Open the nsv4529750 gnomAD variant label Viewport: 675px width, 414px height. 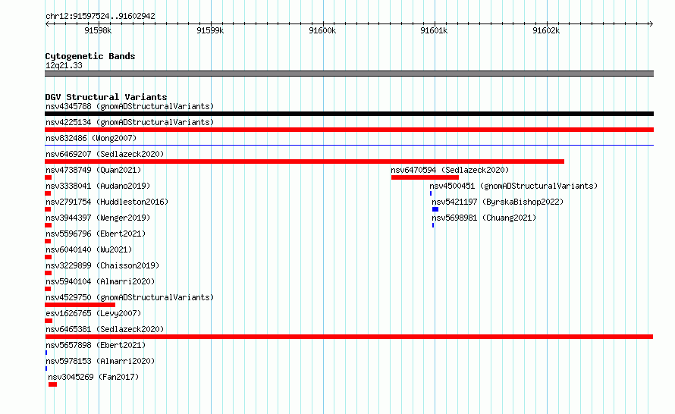(x=130, y=297)
